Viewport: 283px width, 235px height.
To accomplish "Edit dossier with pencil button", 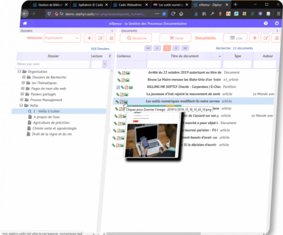I will [x=100, y=38].
